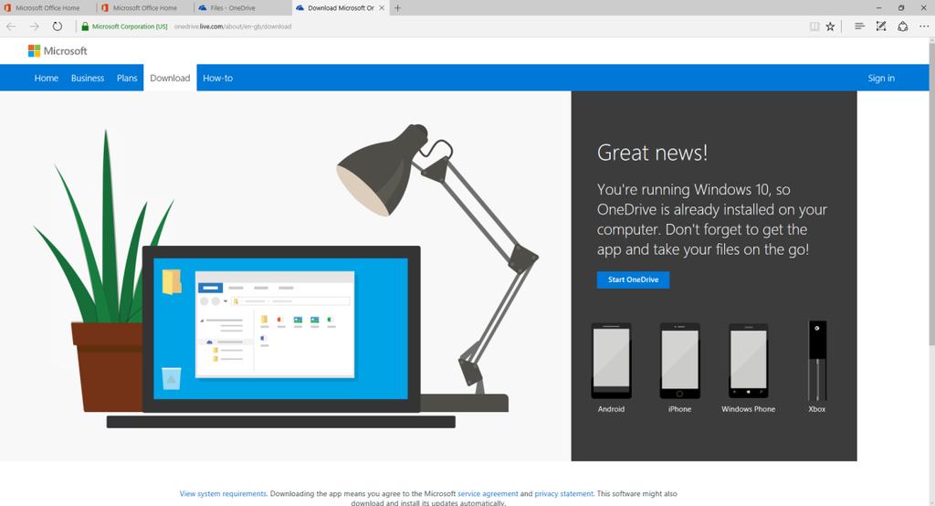Click the Start OneDrive button

tap(633, 279)
